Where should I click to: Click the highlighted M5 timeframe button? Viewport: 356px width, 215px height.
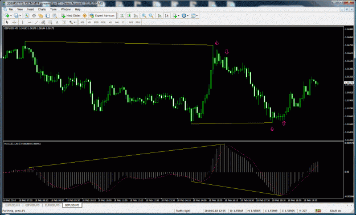[x=89, y=22]
